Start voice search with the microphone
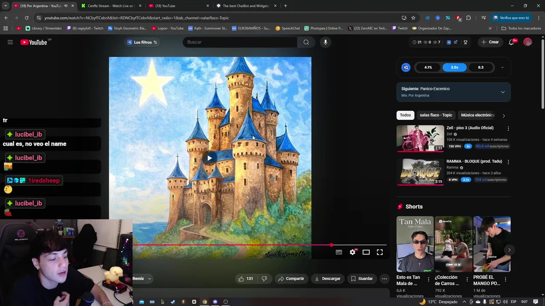This screenshot has height=306, width=545. coord(325,42)
